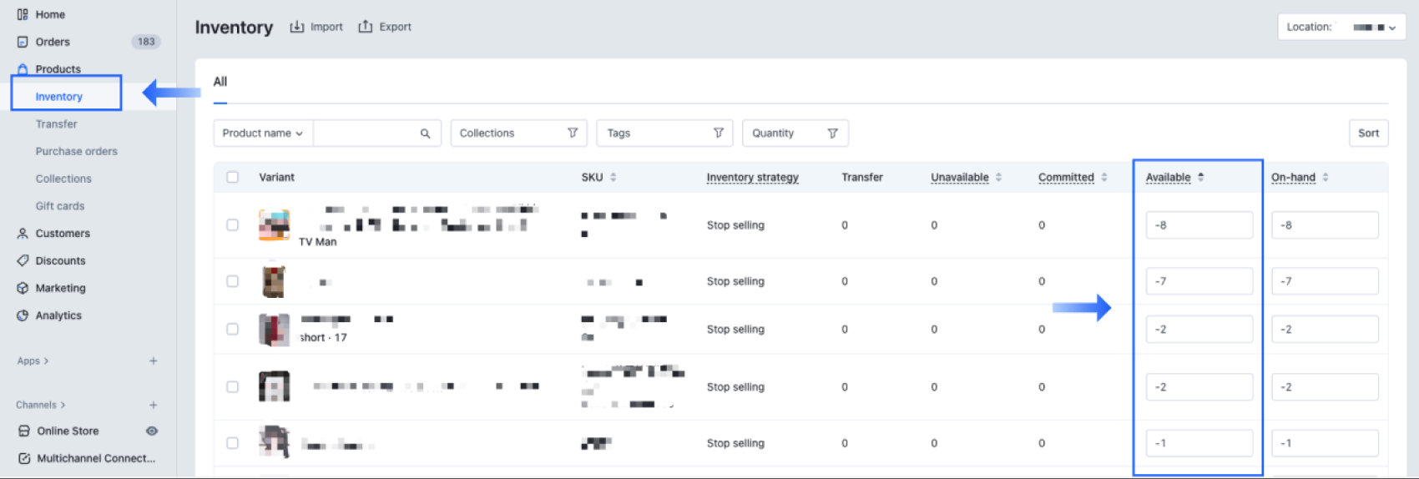1419x479 pixels.
Task: Select the All tab
Action: click(220, 82)
